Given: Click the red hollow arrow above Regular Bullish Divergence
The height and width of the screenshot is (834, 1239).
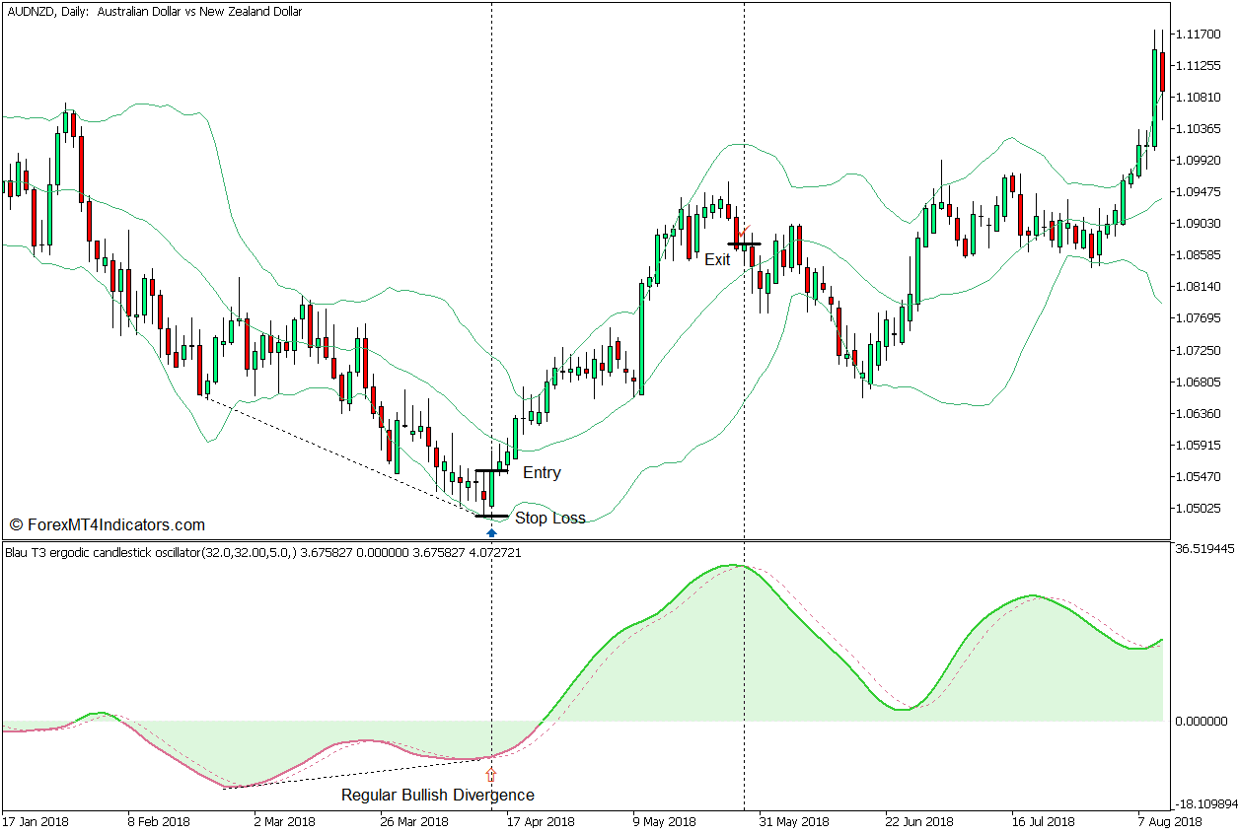Looking at the screenshot, I should [x=491, y=775].
